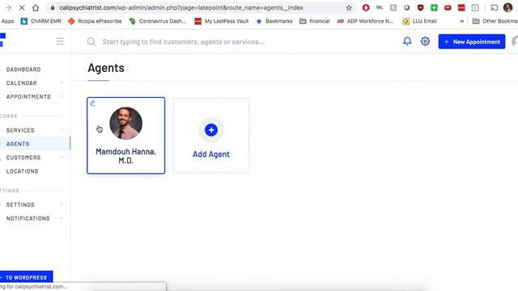Select Agents in sidebar
Viewport: 518px width, 291px height.
[18, 144]
